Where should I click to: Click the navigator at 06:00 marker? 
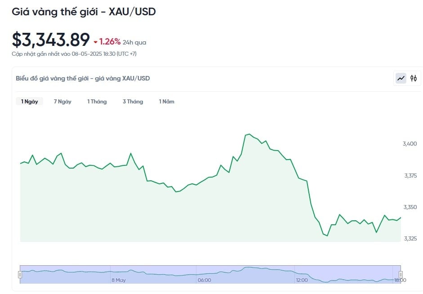[x=204, y=280]
